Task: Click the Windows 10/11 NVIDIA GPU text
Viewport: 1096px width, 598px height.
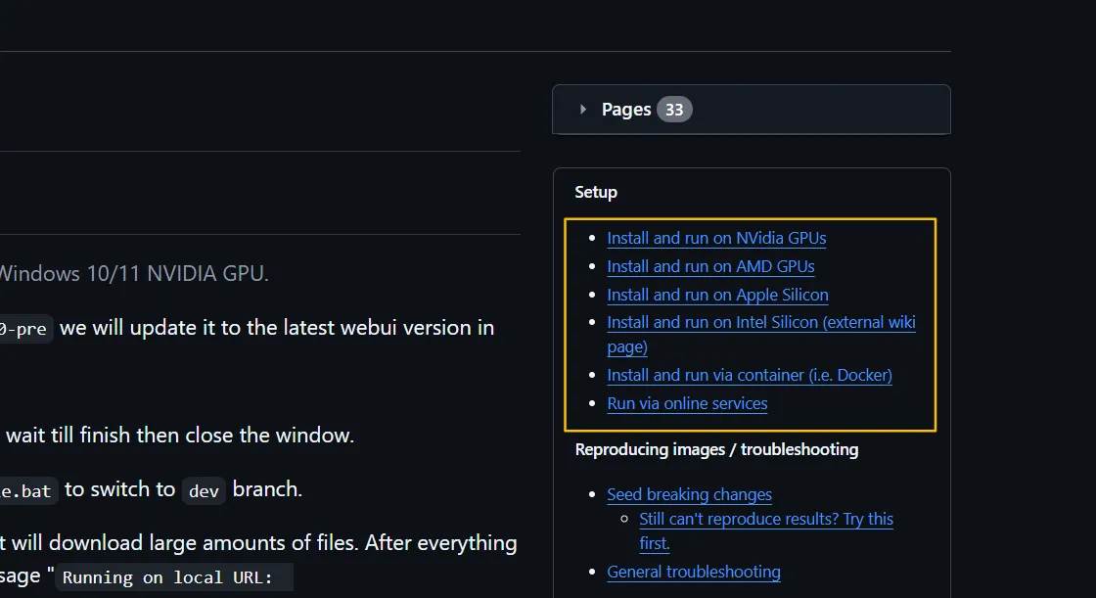Action: tap(133, 273)
